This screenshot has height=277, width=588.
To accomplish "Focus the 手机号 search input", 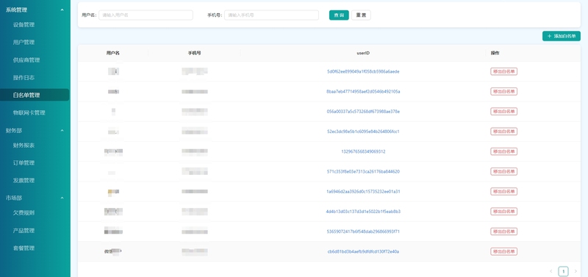I will (271, 15).
